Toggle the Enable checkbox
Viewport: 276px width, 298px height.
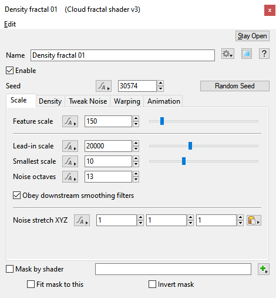(9, 71)
